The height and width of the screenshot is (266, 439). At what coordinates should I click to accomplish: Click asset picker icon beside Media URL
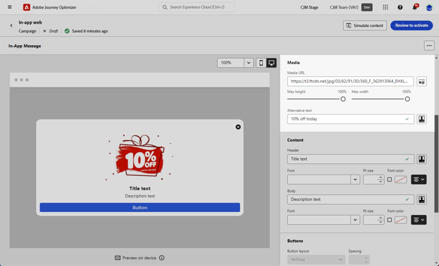pyautogui.click(x=421, y=81)
